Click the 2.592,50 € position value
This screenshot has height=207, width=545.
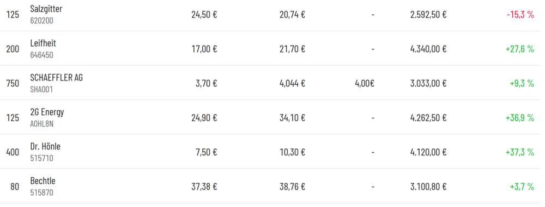tap(428, 15)
